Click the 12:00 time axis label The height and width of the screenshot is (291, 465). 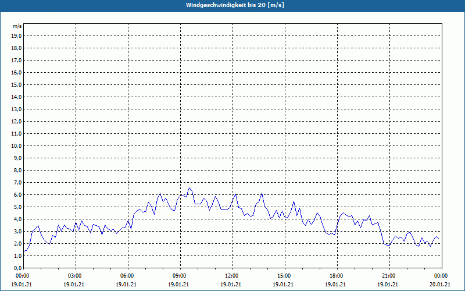tap(233, 276)
